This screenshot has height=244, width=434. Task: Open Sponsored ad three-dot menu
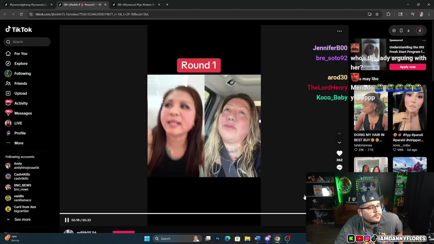pyautogui.click(x=424, y=40)
